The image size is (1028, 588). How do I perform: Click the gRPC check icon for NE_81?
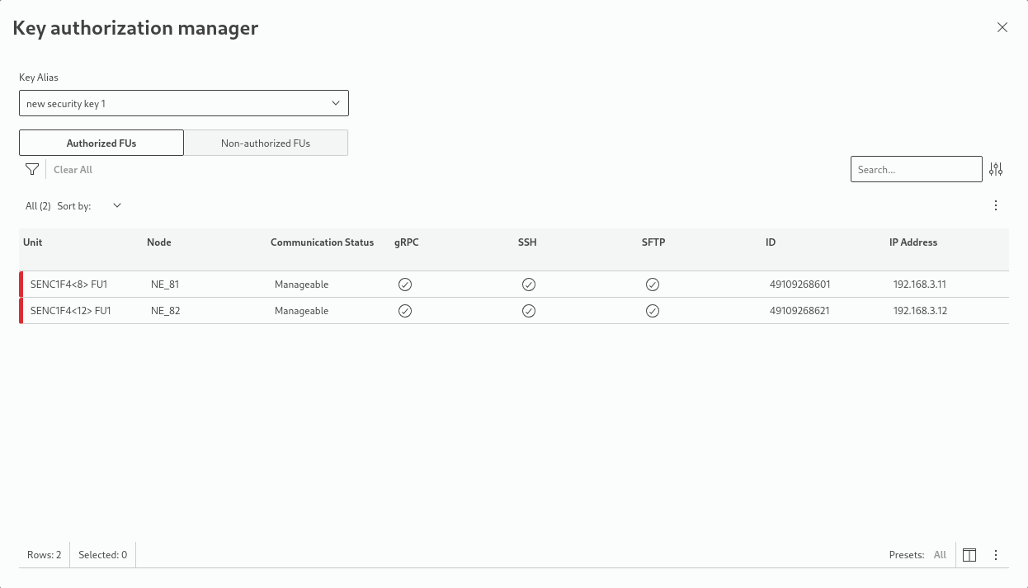tap(405, 285)
